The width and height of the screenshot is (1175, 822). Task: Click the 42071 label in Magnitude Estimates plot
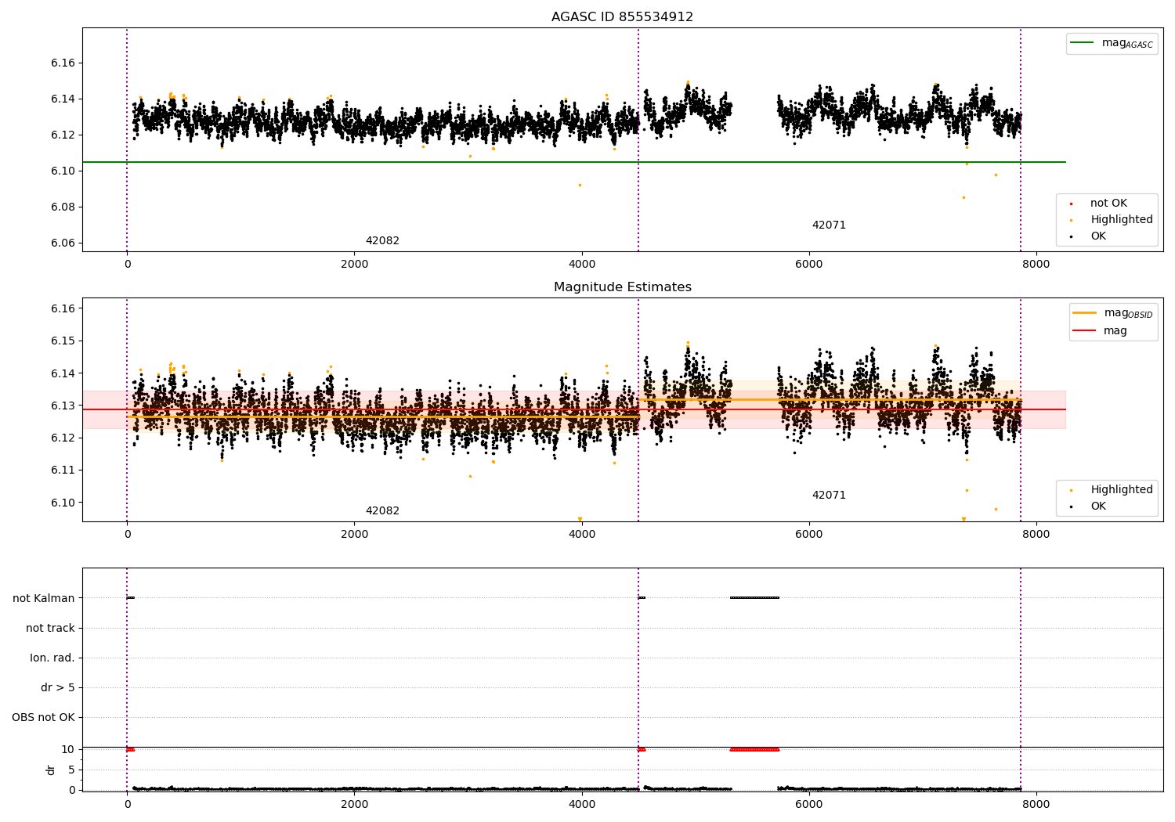click(829, 496)
